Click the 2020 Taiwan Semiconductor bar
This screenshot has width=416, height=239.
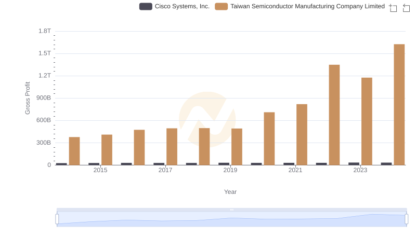[x=269, y=139]
